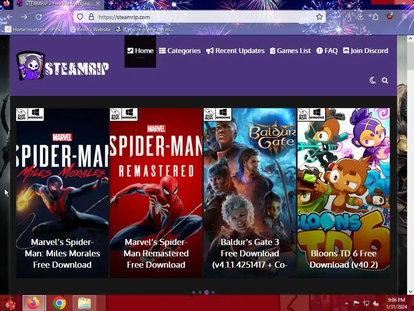Open the Horse Insurance bookmark
The image size is (414, 311).
(x=35, y=29)
